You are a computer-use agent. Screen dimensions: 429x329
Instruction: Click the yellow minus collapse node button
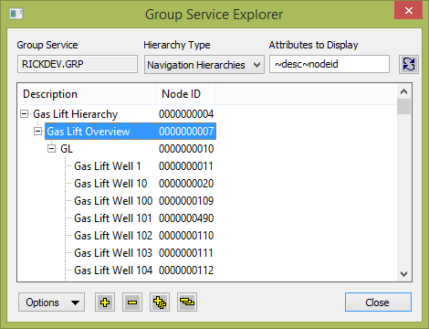[132, 302]
